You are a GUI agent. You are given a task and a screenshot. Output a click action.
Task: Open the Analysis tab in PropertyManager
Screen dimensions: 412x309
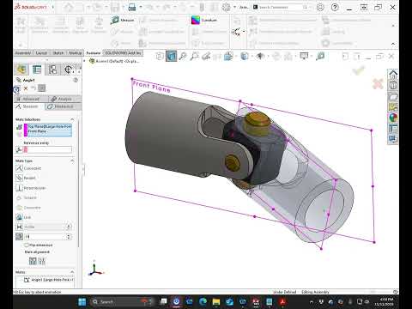[x=64, y=99]
